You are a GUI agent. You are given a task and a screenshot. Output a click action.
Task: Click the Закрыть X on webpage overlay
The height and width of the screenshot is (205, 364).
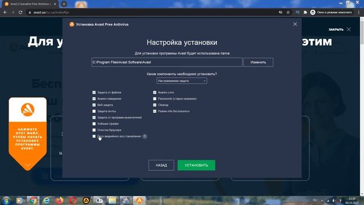(x=349, y=29)
